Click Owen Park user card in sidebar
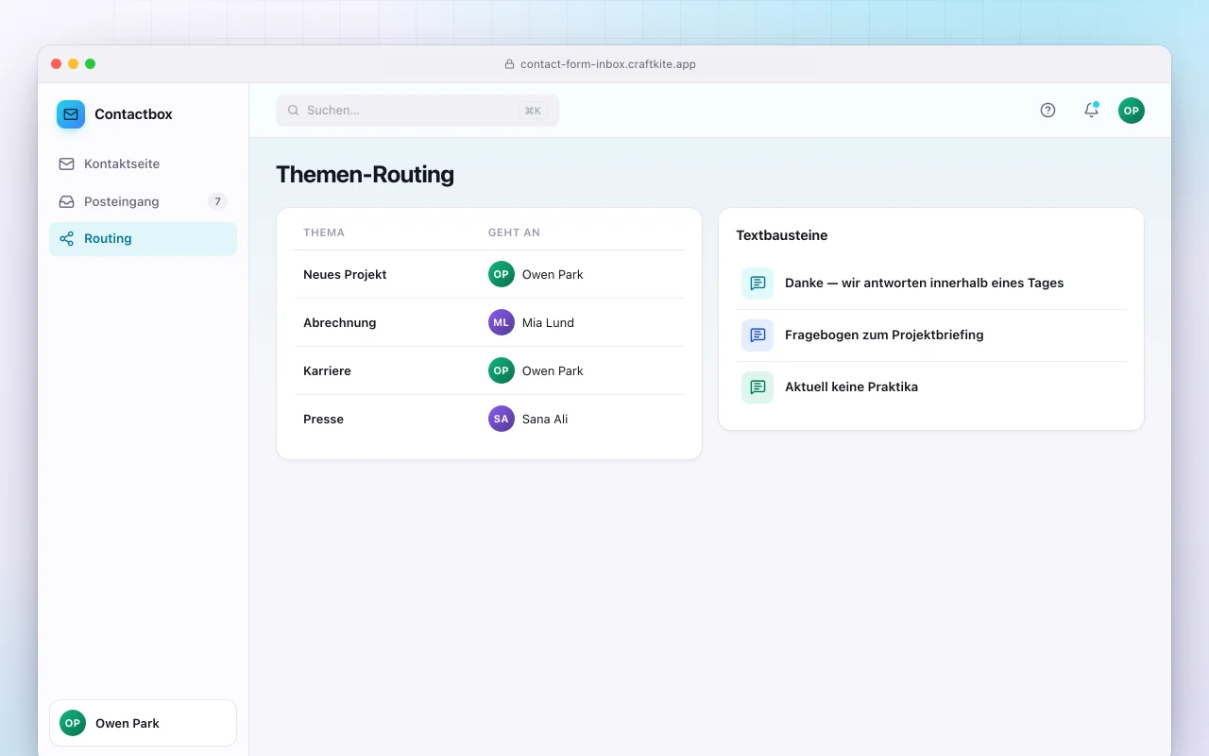This screenshot has width=1209, height=756. click(143, 723)
